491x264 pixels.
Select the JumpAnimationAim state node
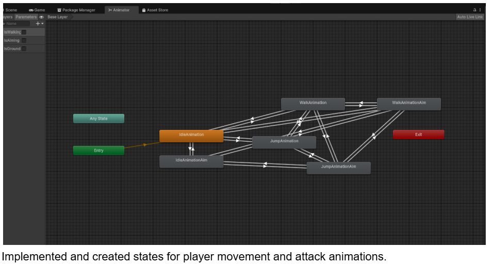(x=338, y=168)
